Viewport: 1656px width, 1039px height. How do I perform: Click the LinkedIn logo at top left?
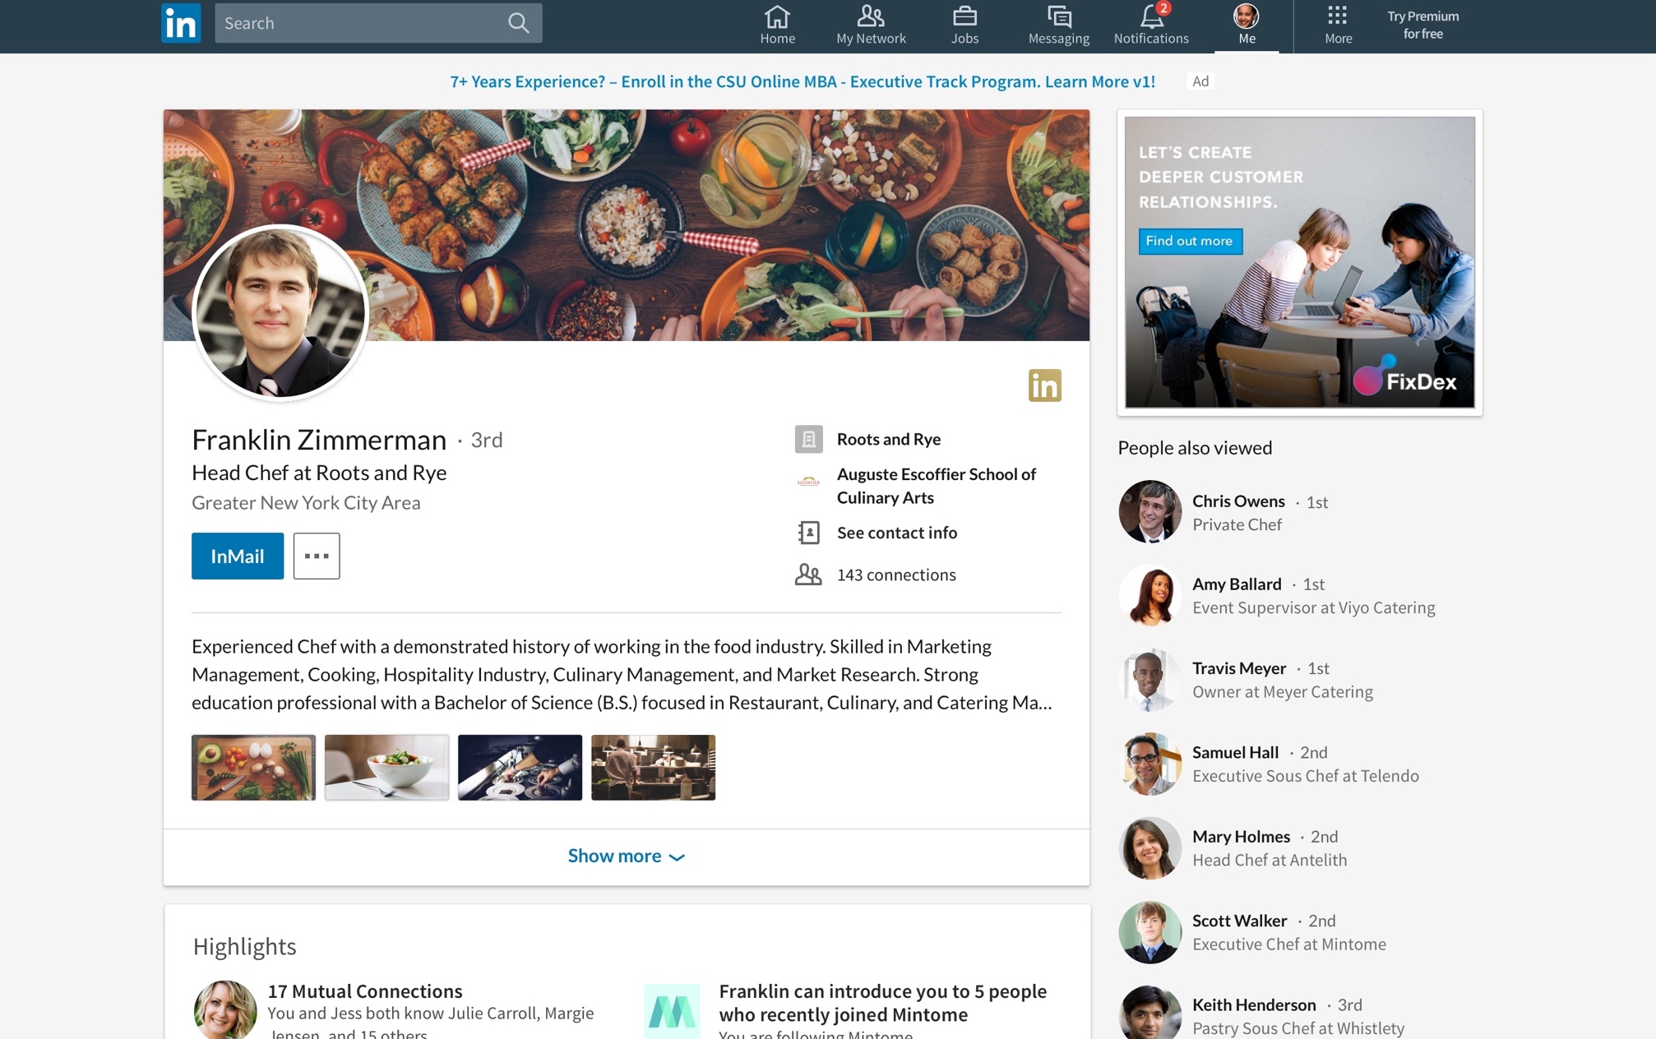180,23
